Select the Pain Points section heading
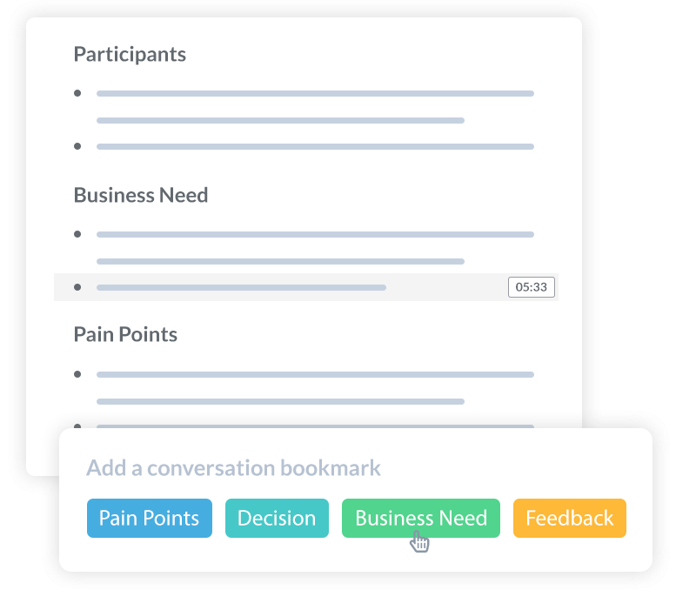Image resolution: width=696 pixels, height=590 pixels. (125, 335)
